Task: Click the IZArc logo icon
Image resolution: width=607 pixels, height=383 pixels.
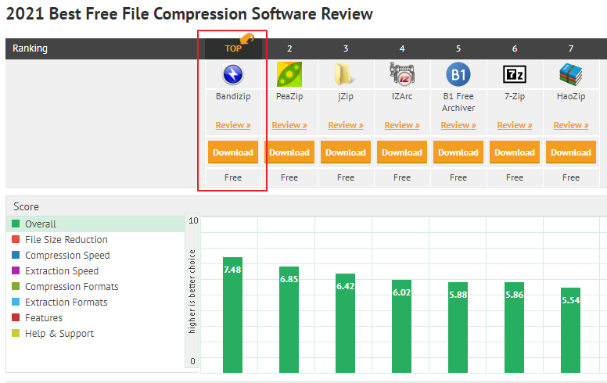Action: [x=402, y=74]
